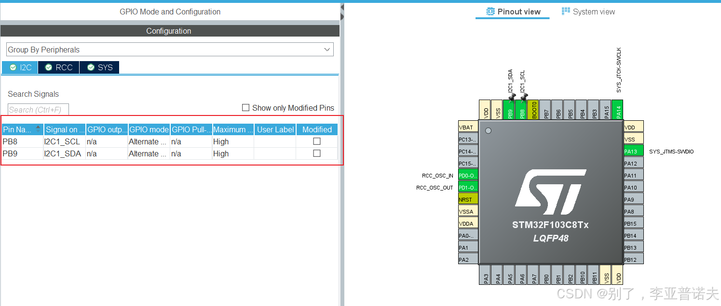Select the green PD0 oscillator pin
Screen dimensions: 721x306
(x=468, y=175)
